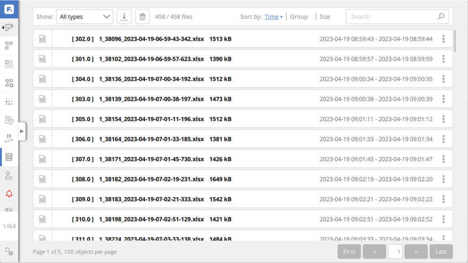
Task: Click the download files icon in toolbar
Action: [124, 17]
